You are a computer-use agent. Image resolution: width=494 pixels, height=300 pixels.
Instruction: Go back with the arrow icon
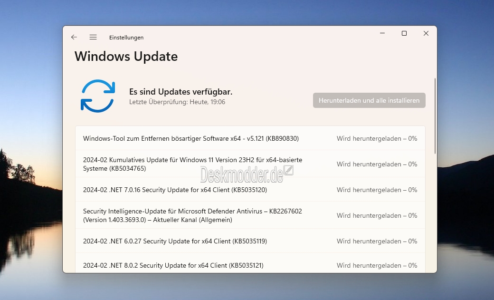pyautogui.click(x=74, y=37)
